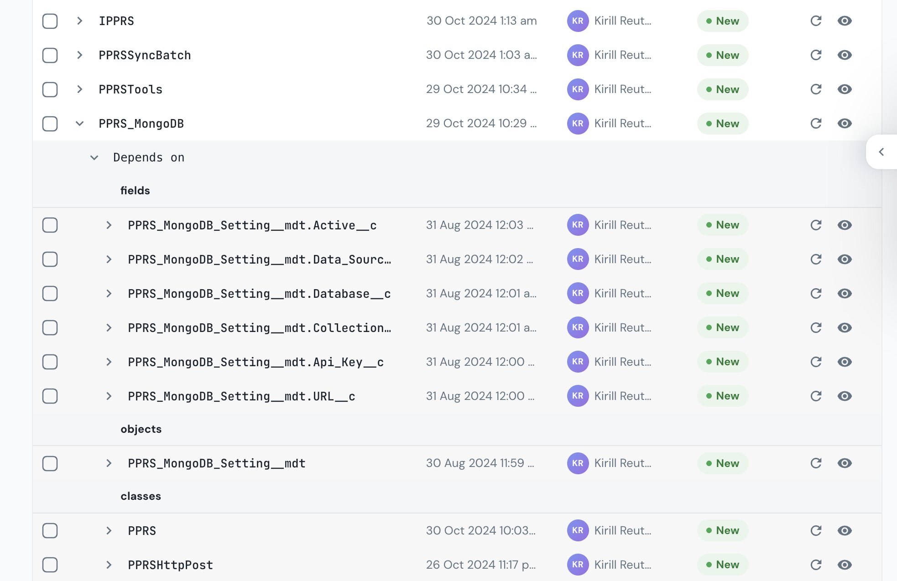Expand the PPRSTools row
Image resolution: width=897 pixels, height=581 pixels.
tap(79, 89)
